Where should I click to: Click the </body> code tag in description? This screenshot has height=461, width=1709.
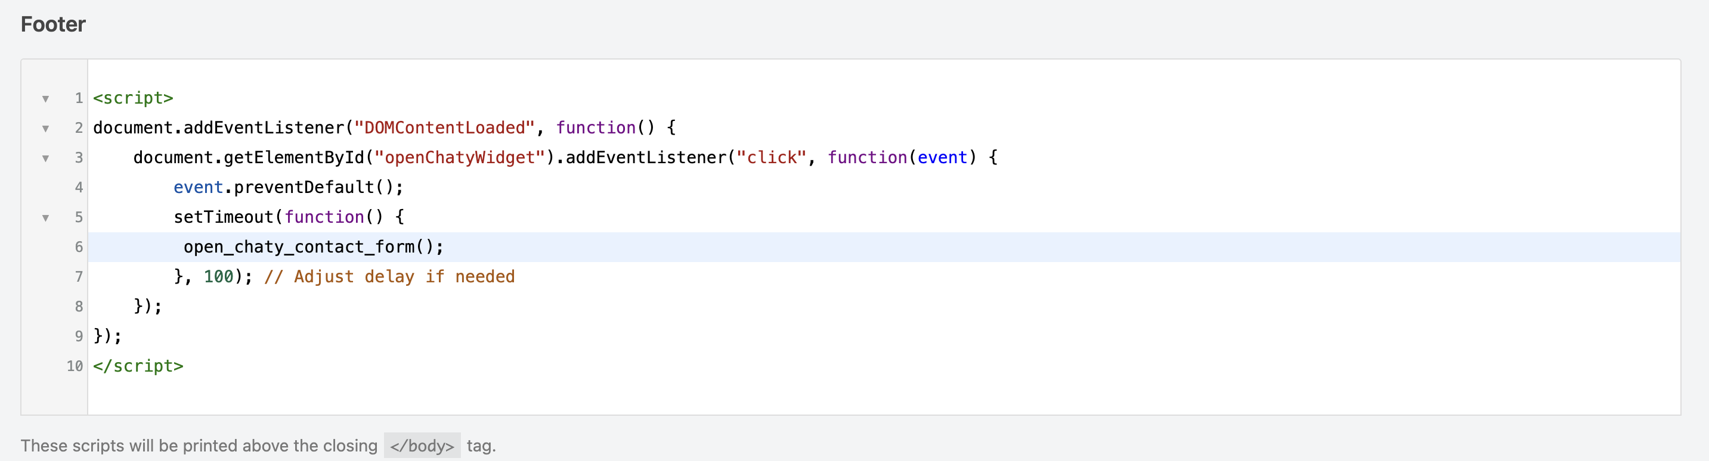pos(422,446)
